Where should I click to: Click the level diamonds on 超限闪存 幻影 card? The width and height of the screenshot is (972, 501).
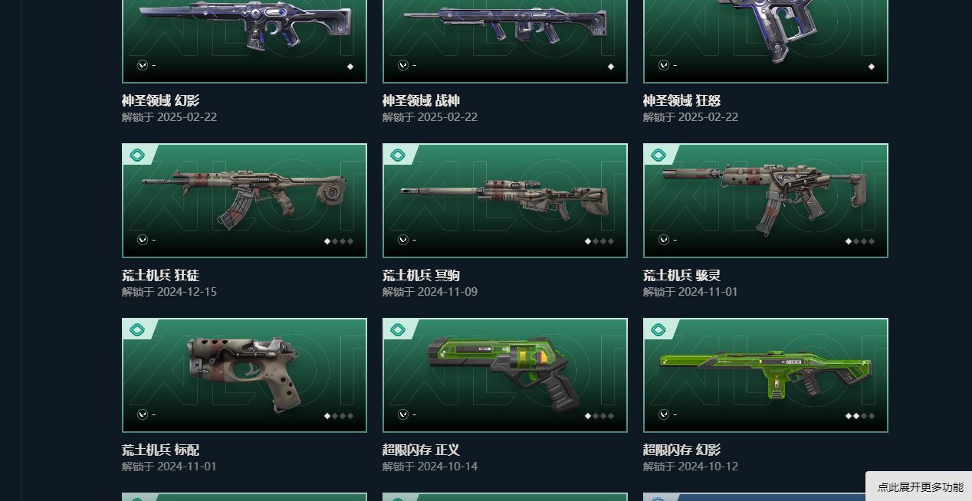pyautogui.click(x=860, y=416)
